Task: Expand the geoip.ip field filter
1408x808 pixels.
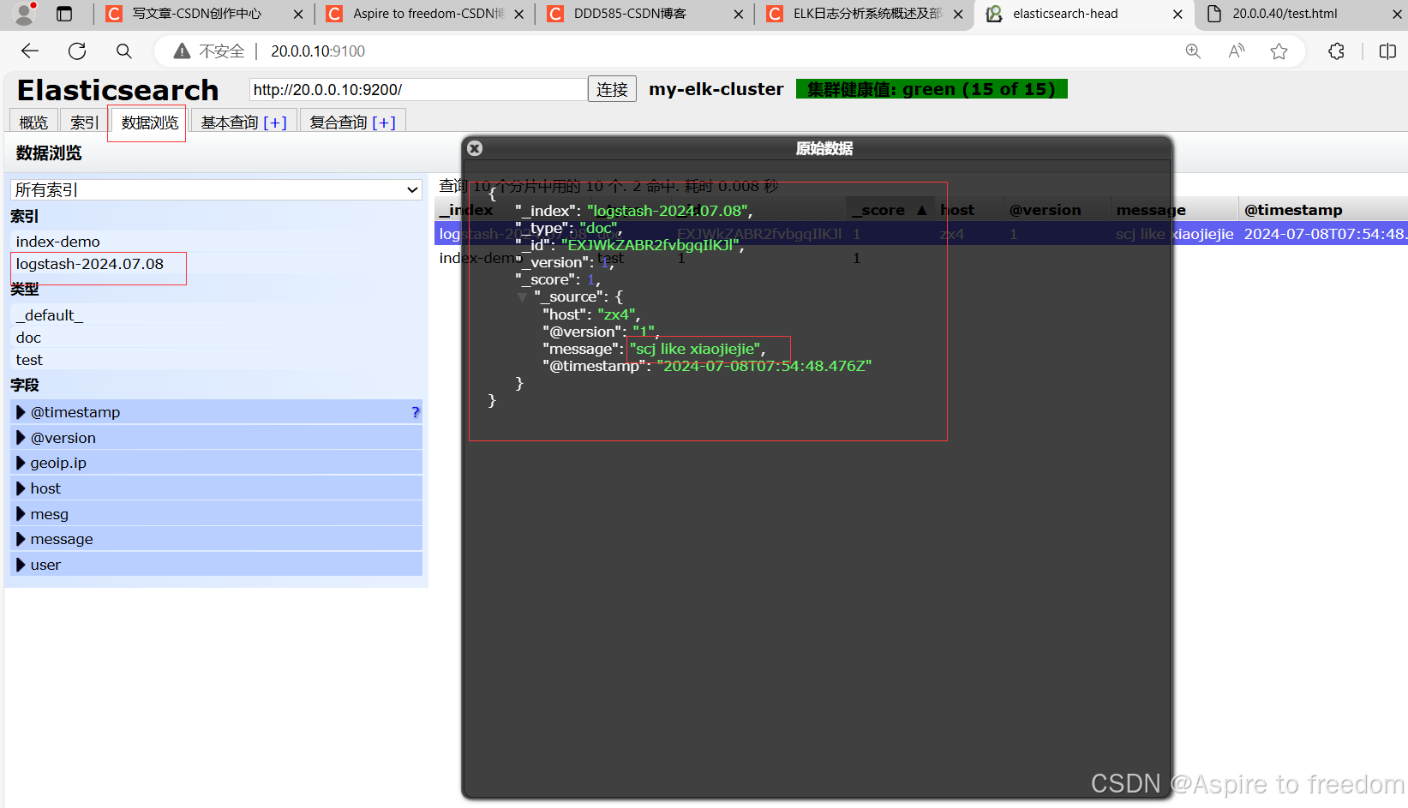Action: 21,463
